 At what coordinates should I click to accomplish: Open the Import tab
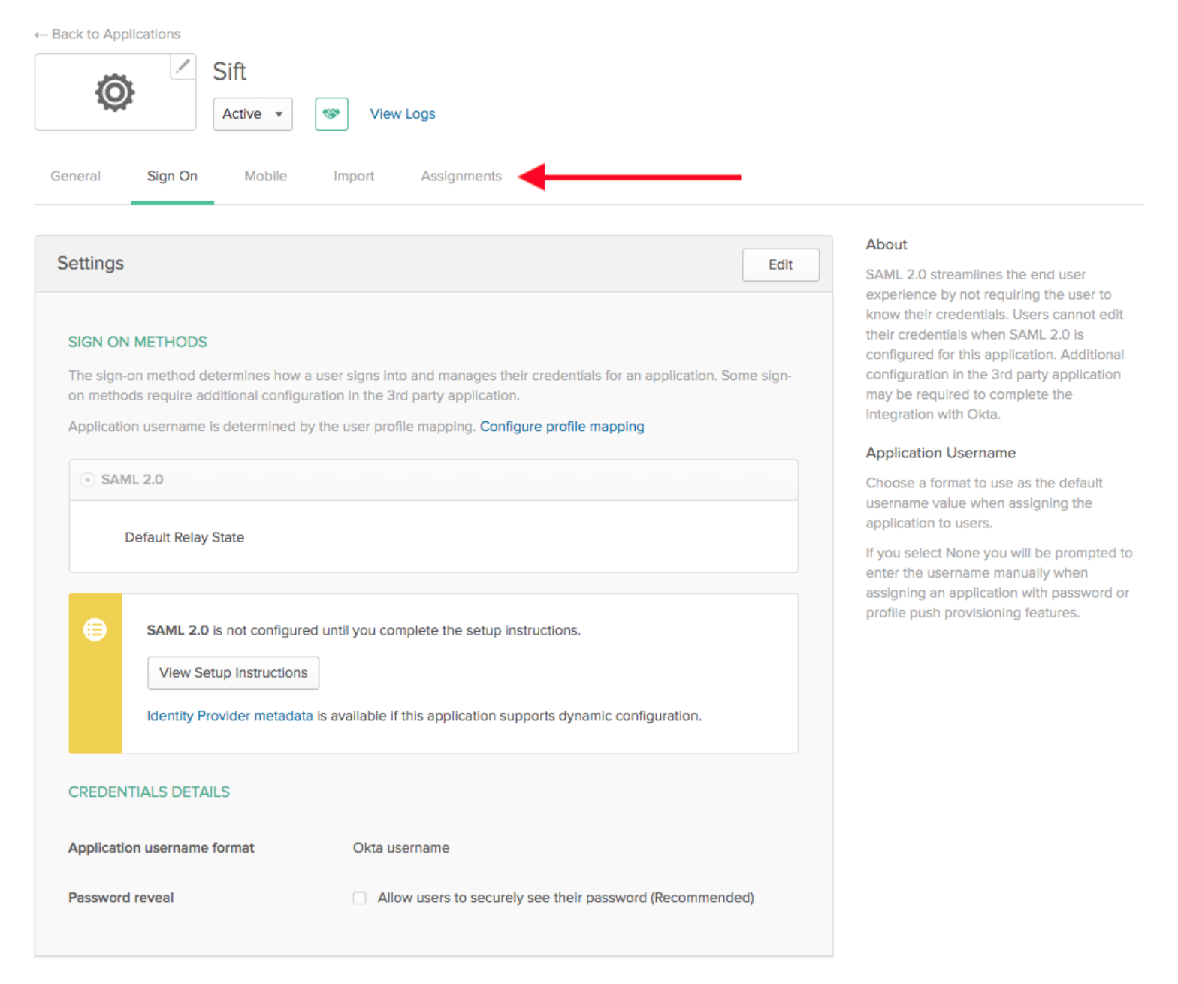(354, 176)
